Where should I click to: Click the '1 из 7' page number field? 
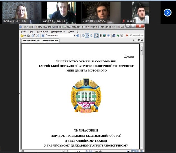[x=77, y=152]
